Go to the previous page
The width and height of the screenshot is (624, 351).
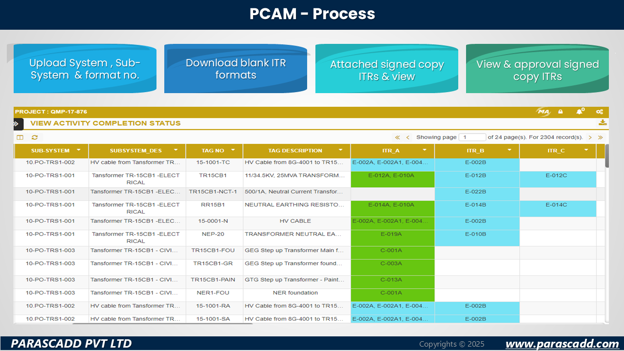pyautogui.click(x=408, y=137)
